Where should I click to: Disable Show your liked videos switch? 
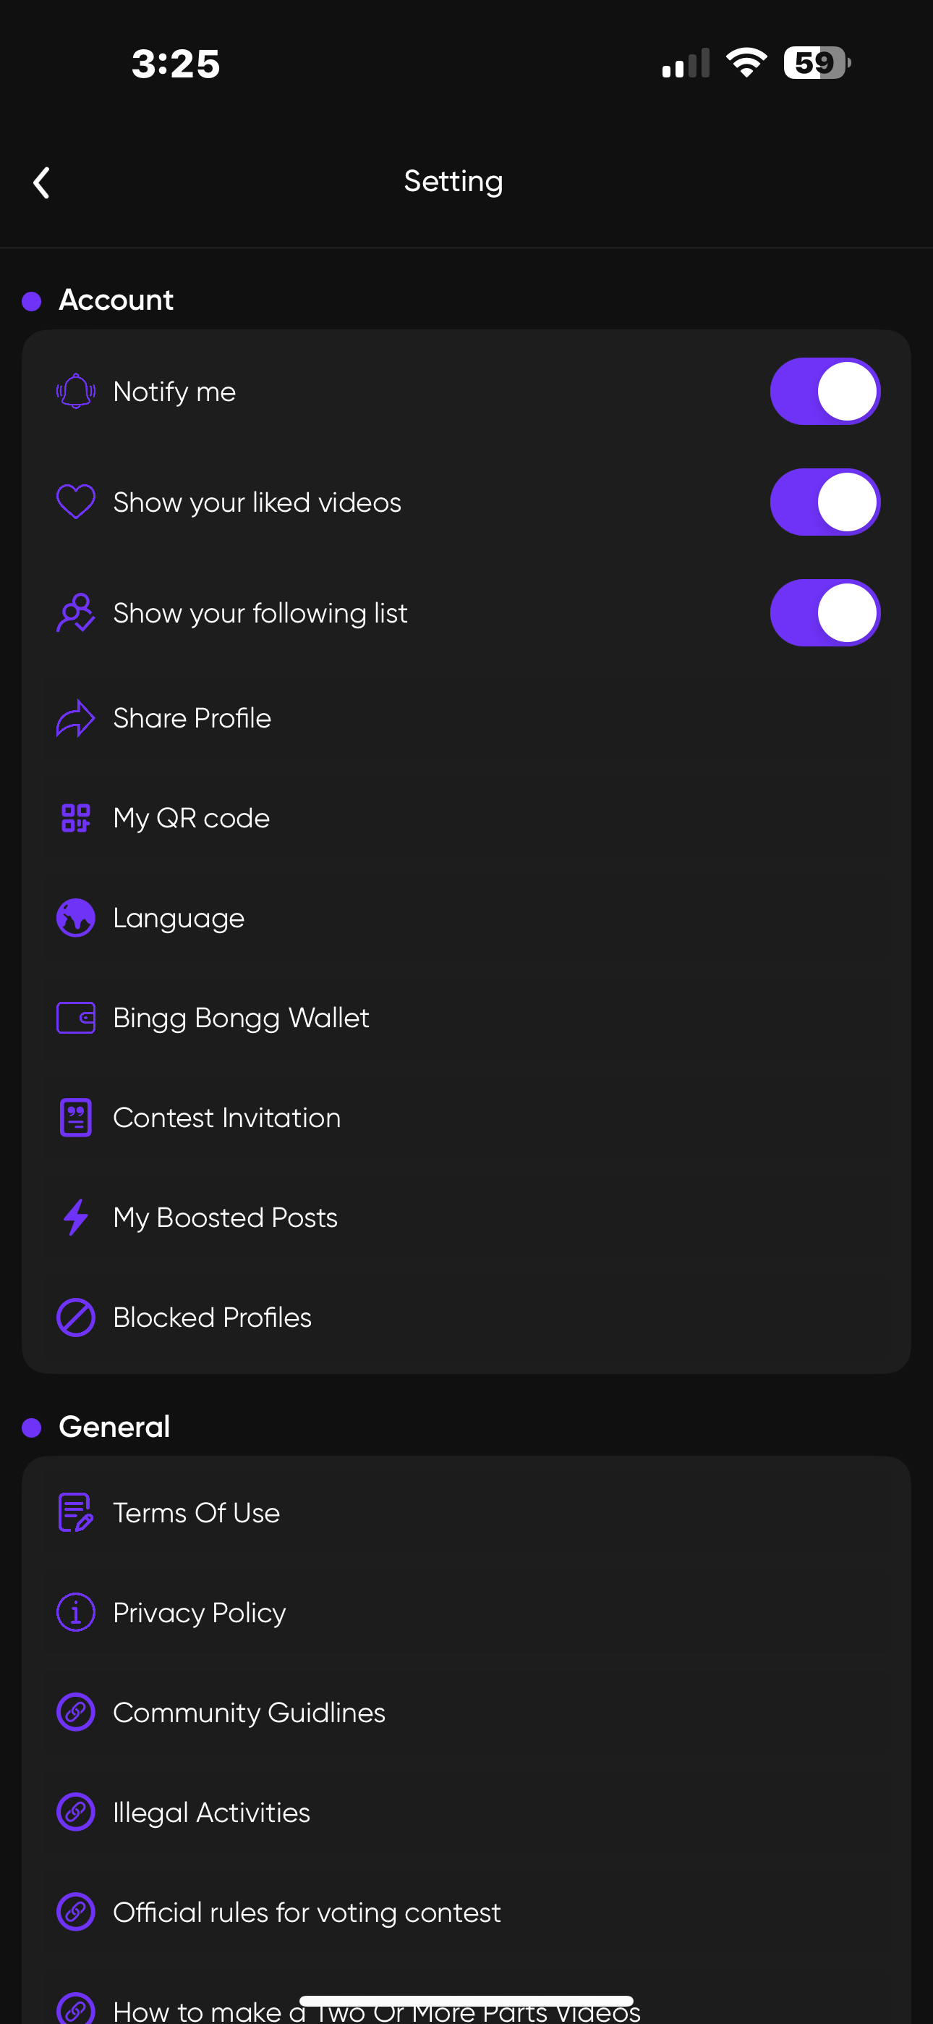tap(825, 502)
